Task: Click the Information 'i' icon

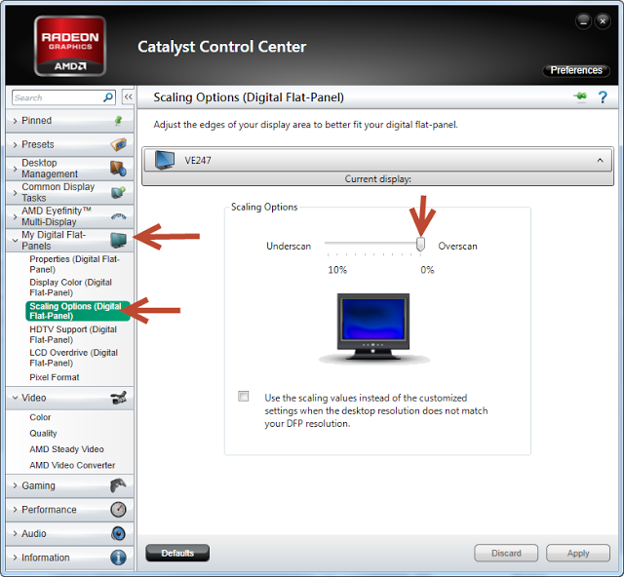Action: pos(118,558)
